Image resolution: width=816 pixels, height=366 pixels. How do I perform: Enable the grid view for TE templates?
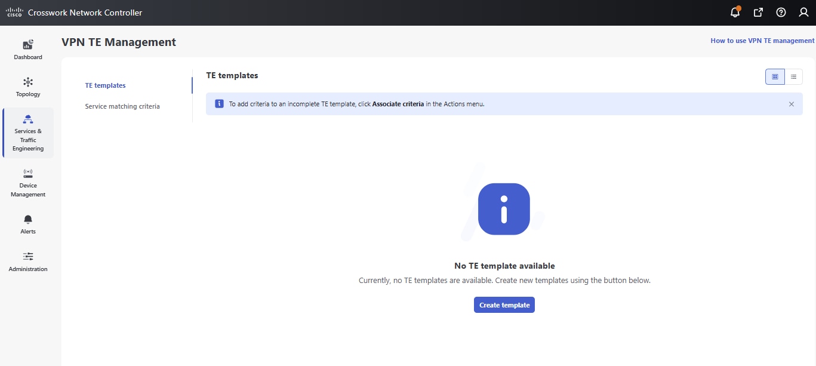[774, 76]
